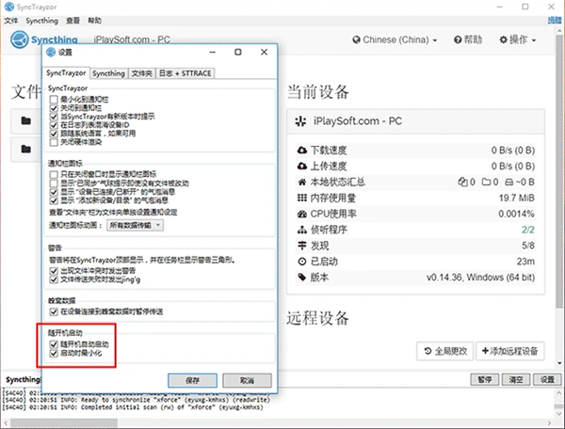Enable 显示"已同步"气球提示 checkbox
Viewport: 565px width, 429px height.
54,183
